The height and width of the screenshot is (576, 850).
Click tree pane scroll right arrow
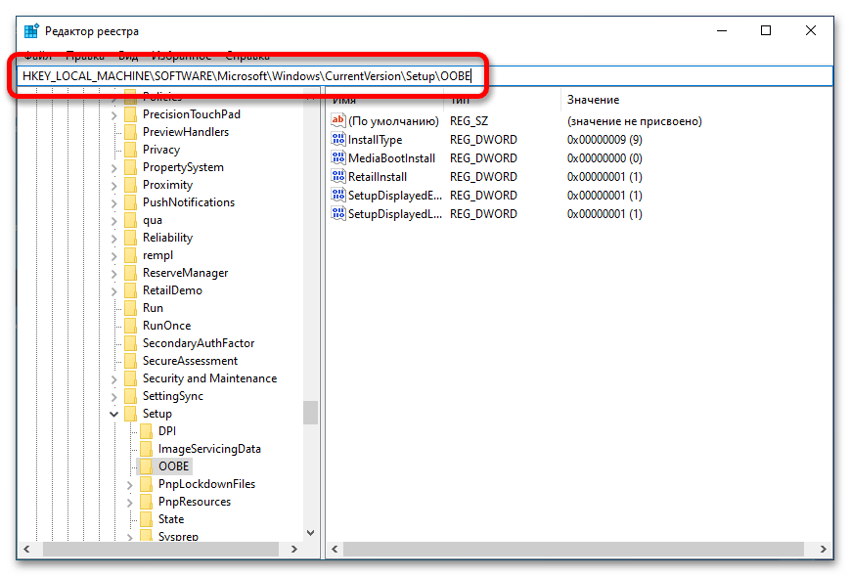pos(294,549)
